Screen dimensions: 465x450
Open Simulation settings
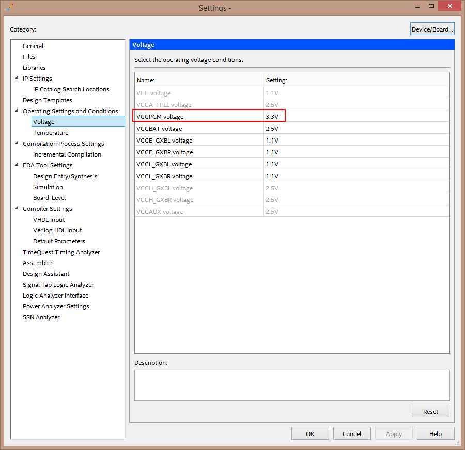click(x=48, y=187)
